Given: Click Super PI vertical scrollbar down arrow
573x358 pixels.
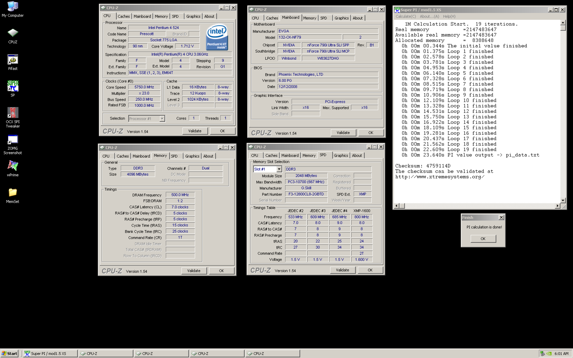Looking at the screenshot, I should tap(563, 200).
